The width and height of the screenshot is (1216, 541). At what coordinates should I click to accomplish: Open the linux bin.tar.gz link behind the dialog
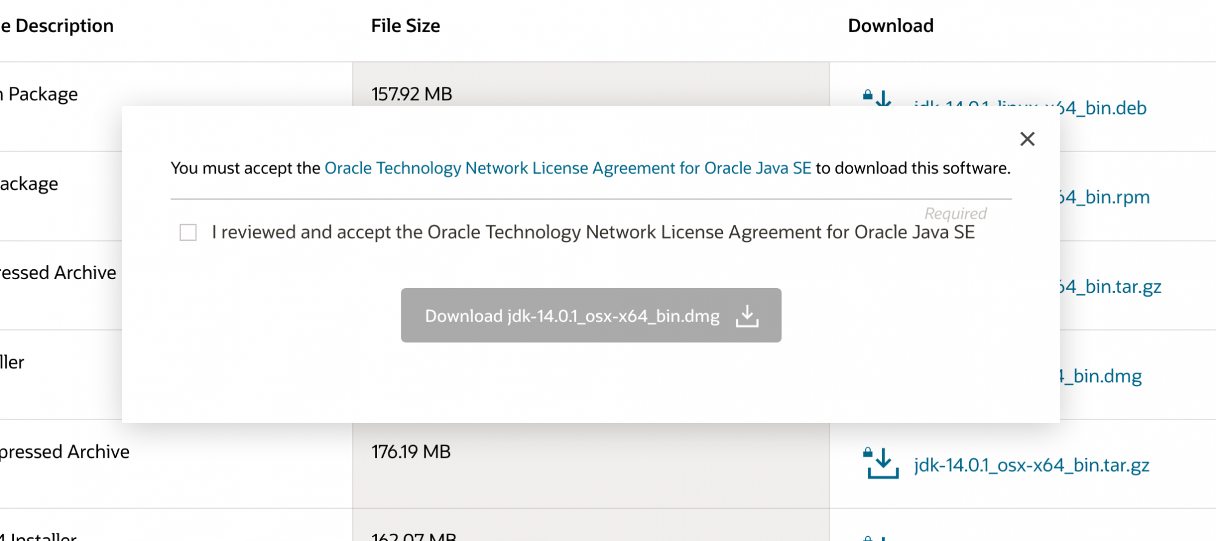pyautogui.click(x=1111, y=286)
